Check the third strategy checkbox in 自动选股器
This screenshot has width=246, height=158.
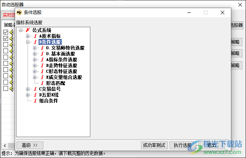pos(6,44)
